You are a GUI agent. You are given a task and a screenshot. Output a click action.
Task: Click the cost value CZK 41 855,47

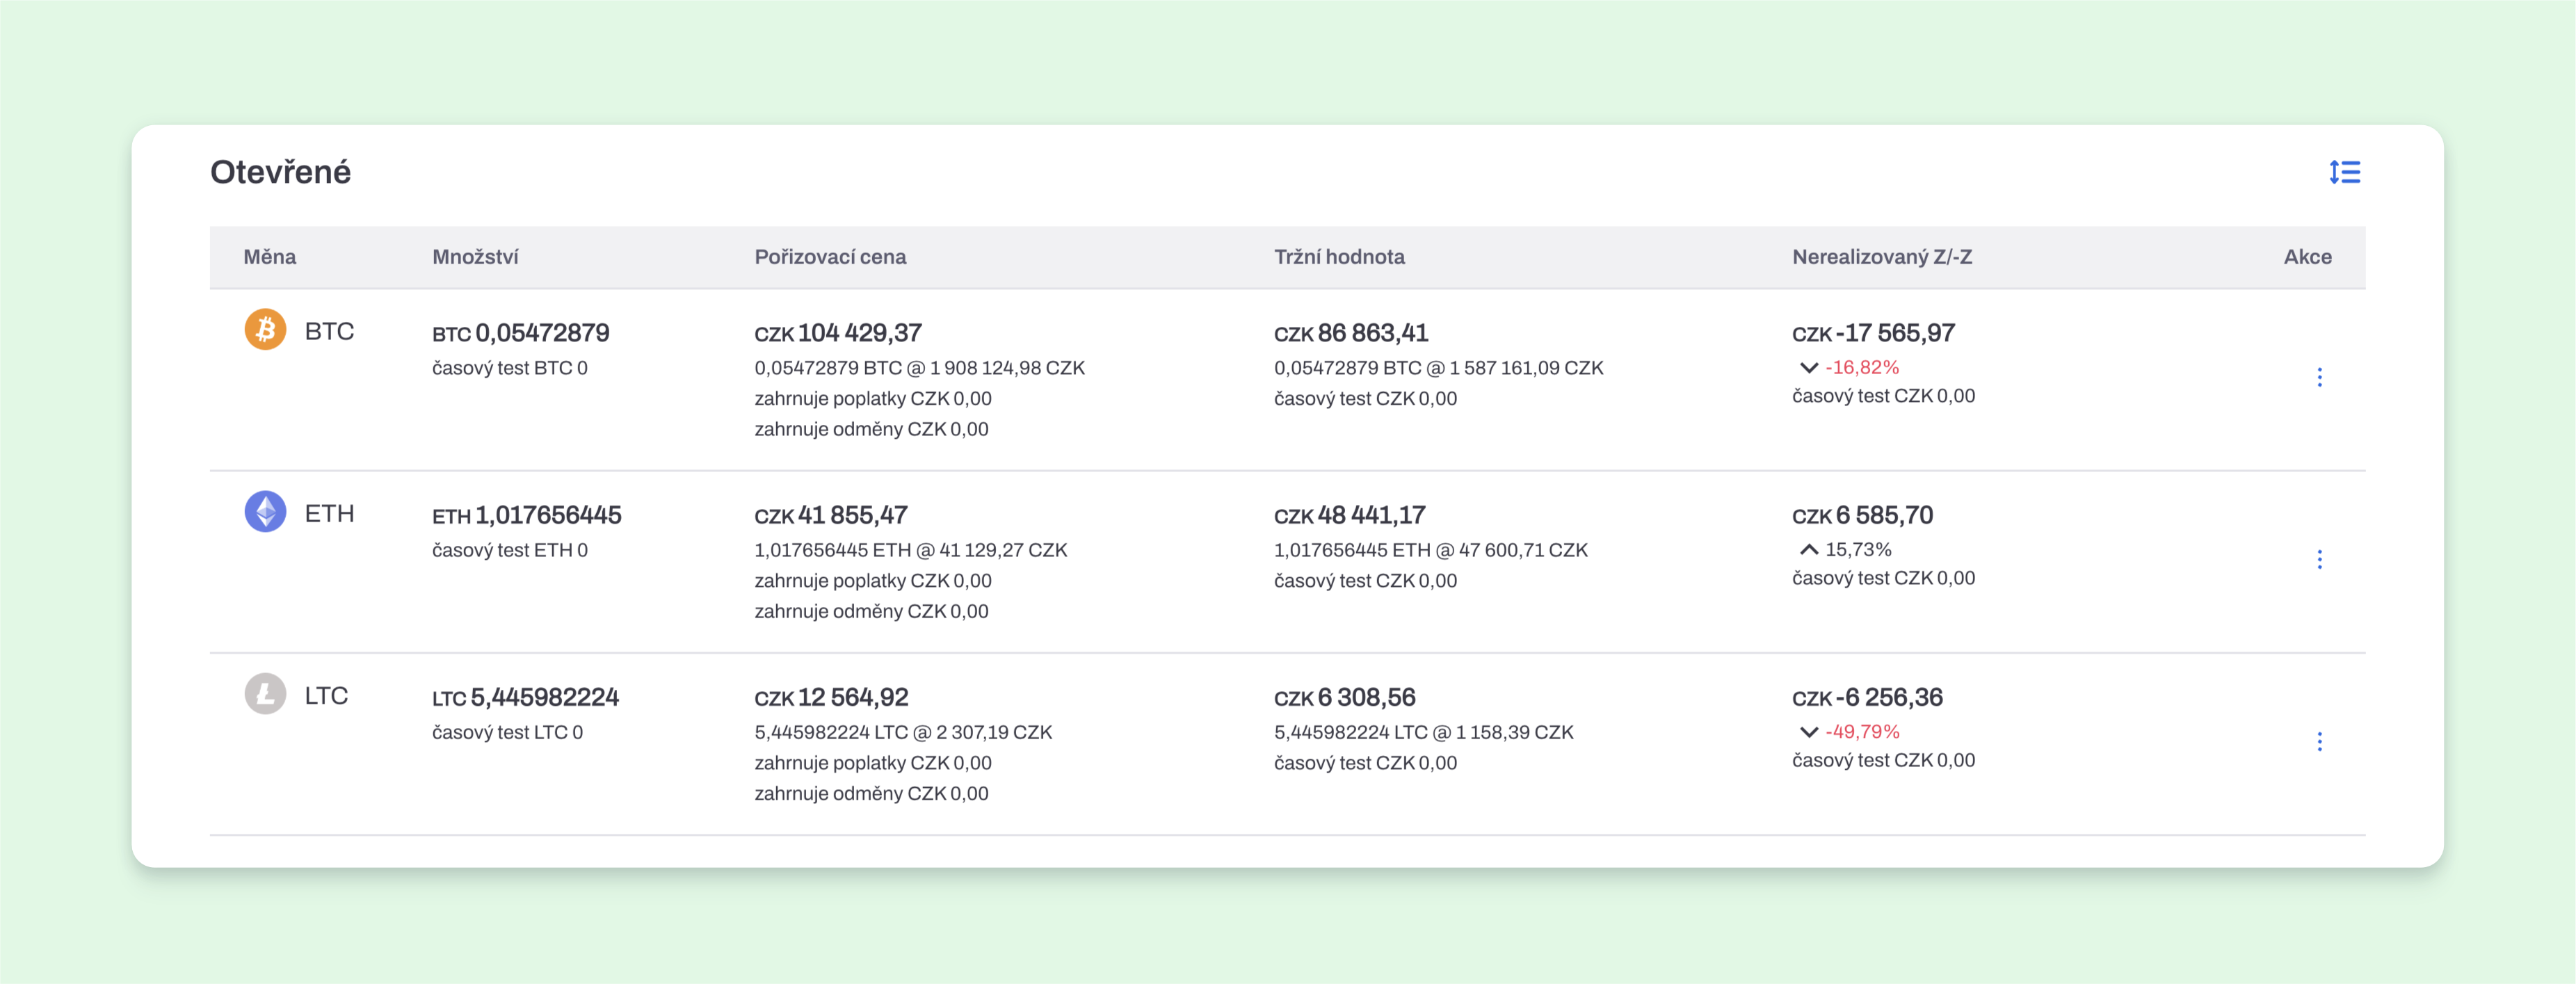(x=831, y=515)
